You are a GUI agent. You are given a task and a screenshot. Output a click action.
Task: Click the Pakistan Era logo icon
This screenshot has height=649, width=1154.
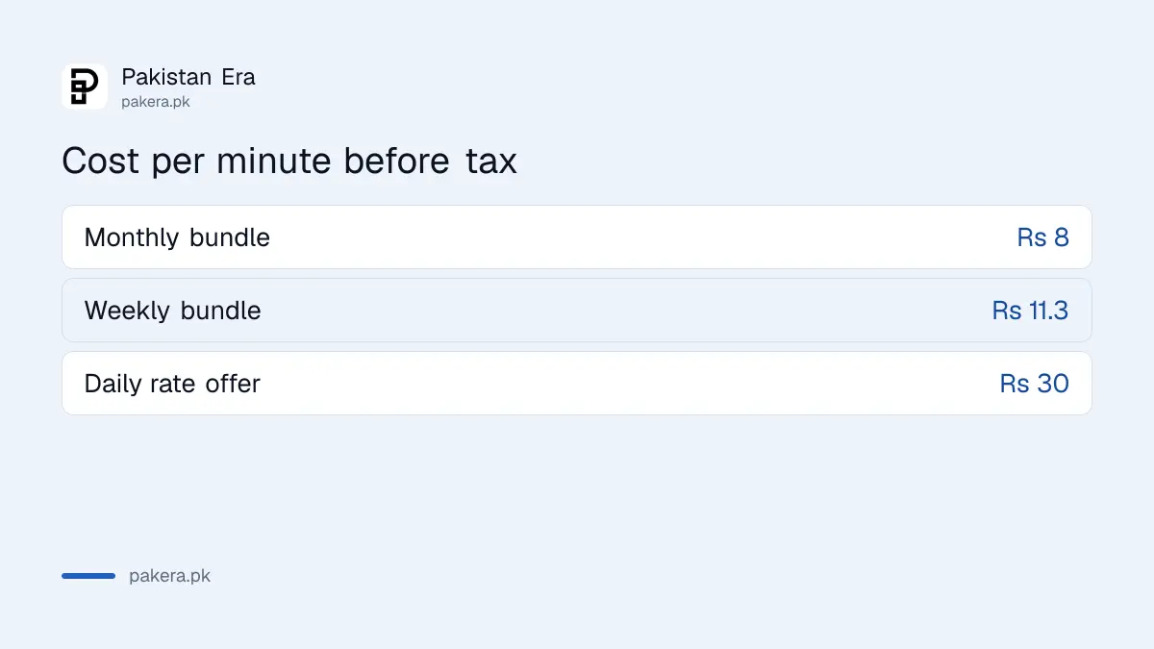click(85, 87)
